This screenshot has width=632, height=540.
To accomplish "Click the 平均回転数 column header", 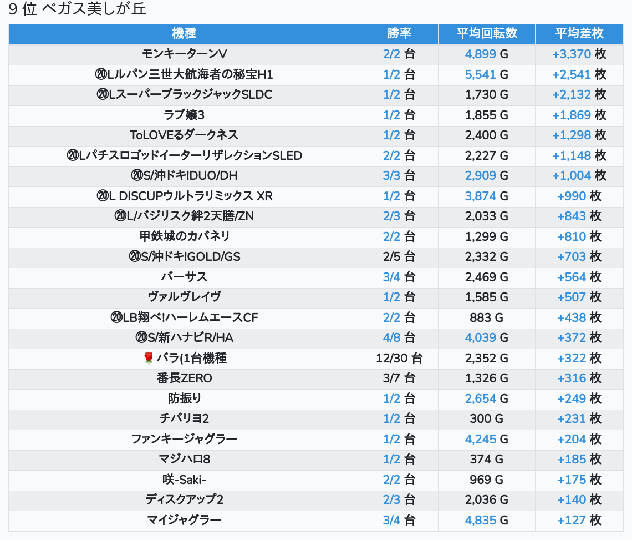I will (x=486, y=33).
